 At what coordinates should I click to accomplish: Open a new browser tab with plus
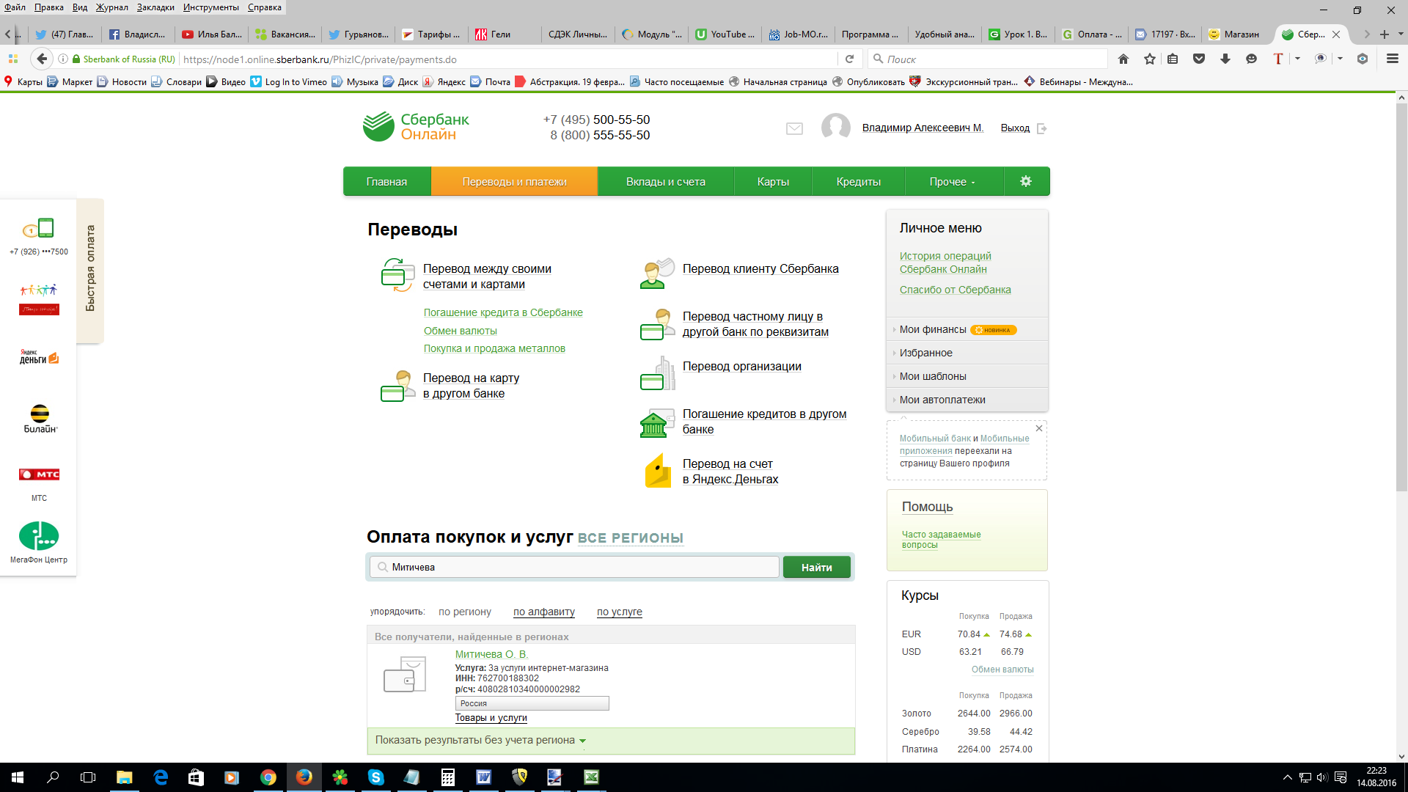(x=1385, y=34)
